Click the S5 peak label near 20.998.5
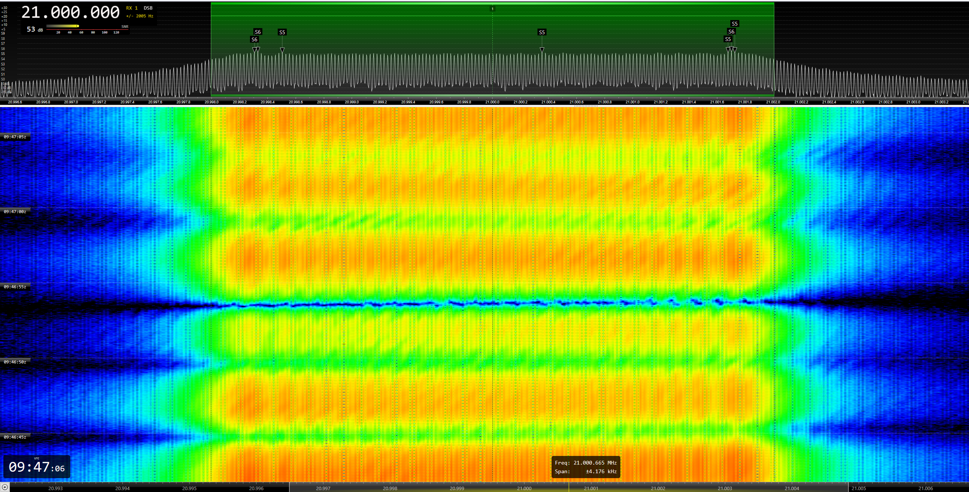 coord(282,32)
